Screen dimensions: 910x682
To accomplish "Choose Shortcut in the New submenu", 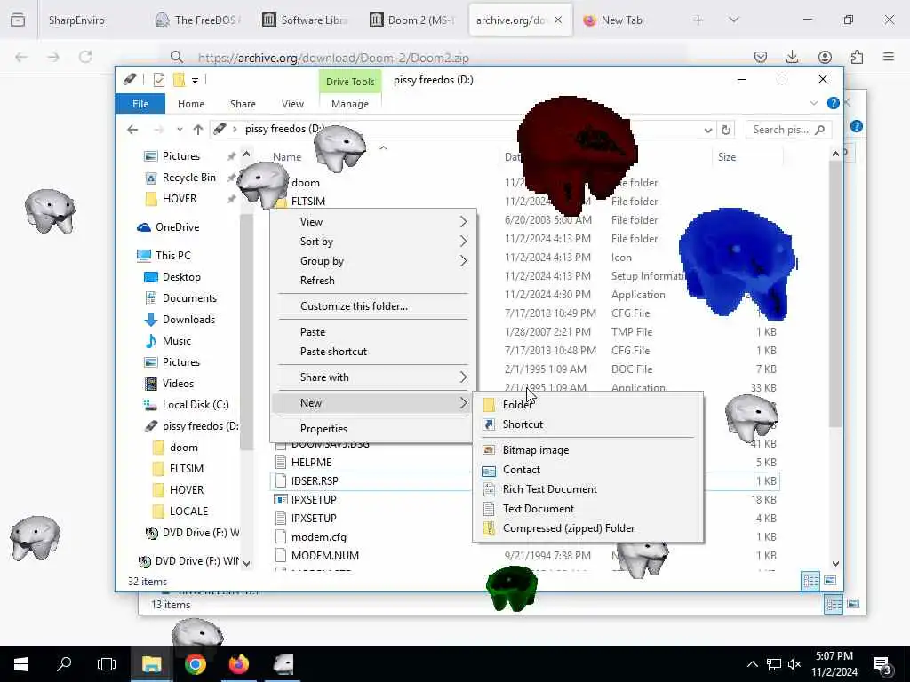I will click(587, 424).
